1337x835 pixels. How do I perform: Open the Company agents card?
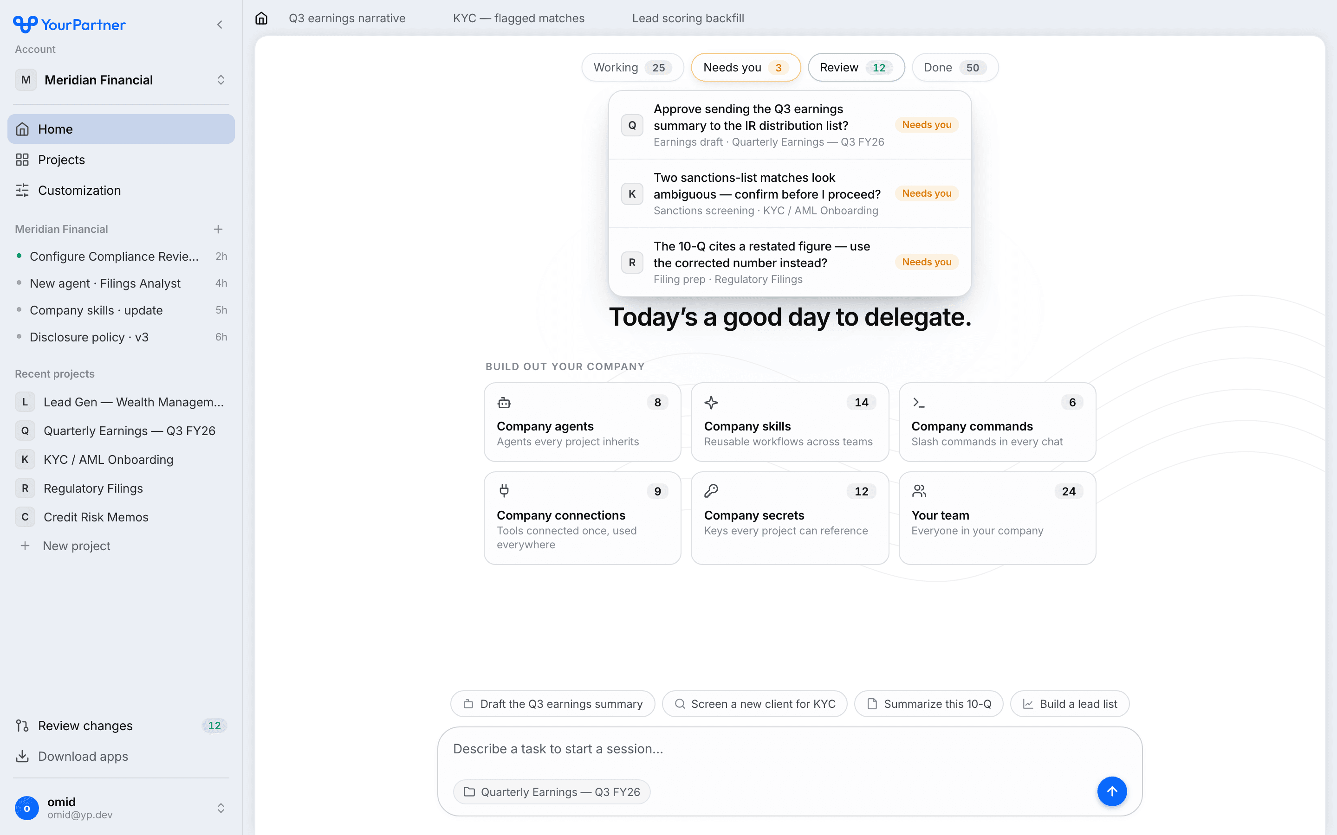click(x=582, y=422)
